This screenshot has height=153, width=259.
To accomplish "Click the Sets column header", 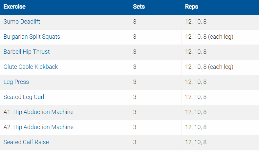I will pos(139,7).
